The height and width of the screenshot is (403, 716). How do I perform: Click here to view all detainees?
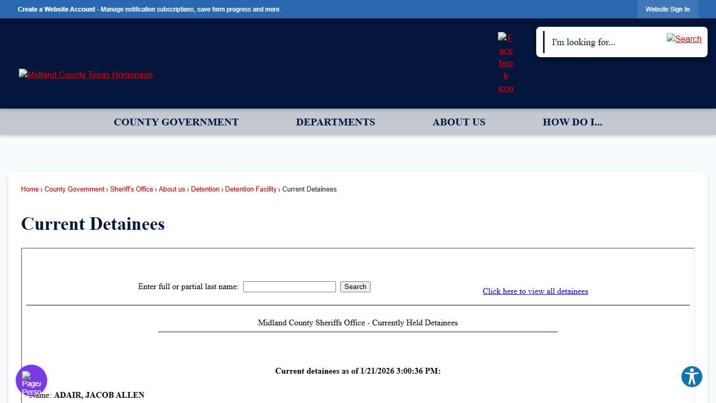[535, 291]
